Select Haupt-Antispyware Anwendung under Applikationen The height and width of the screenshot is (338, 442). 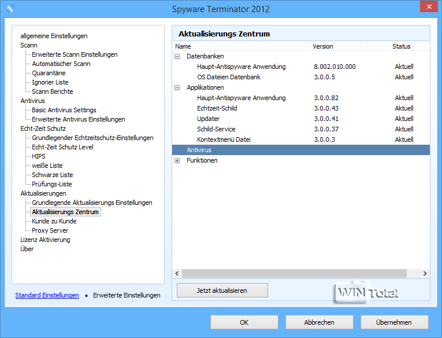tap(301, 98)
